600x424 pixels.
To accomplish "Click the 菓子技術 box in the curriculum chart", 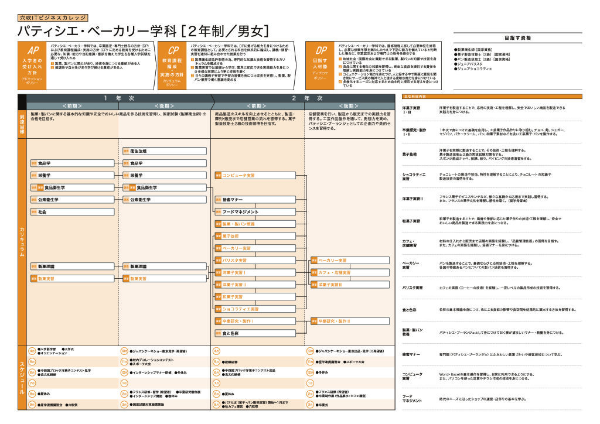I will point(255,236).
